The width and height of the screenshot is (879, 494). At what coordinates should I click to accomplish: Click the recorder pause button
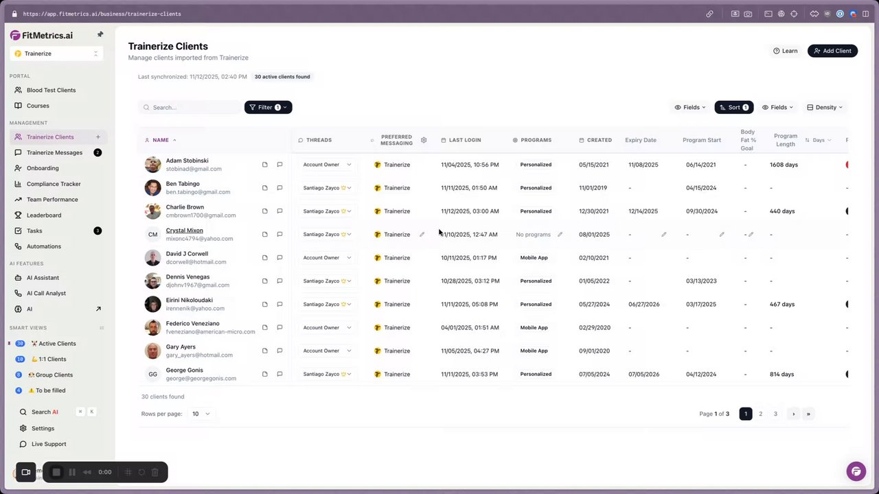pyautogui.click(x=72, y=472)
